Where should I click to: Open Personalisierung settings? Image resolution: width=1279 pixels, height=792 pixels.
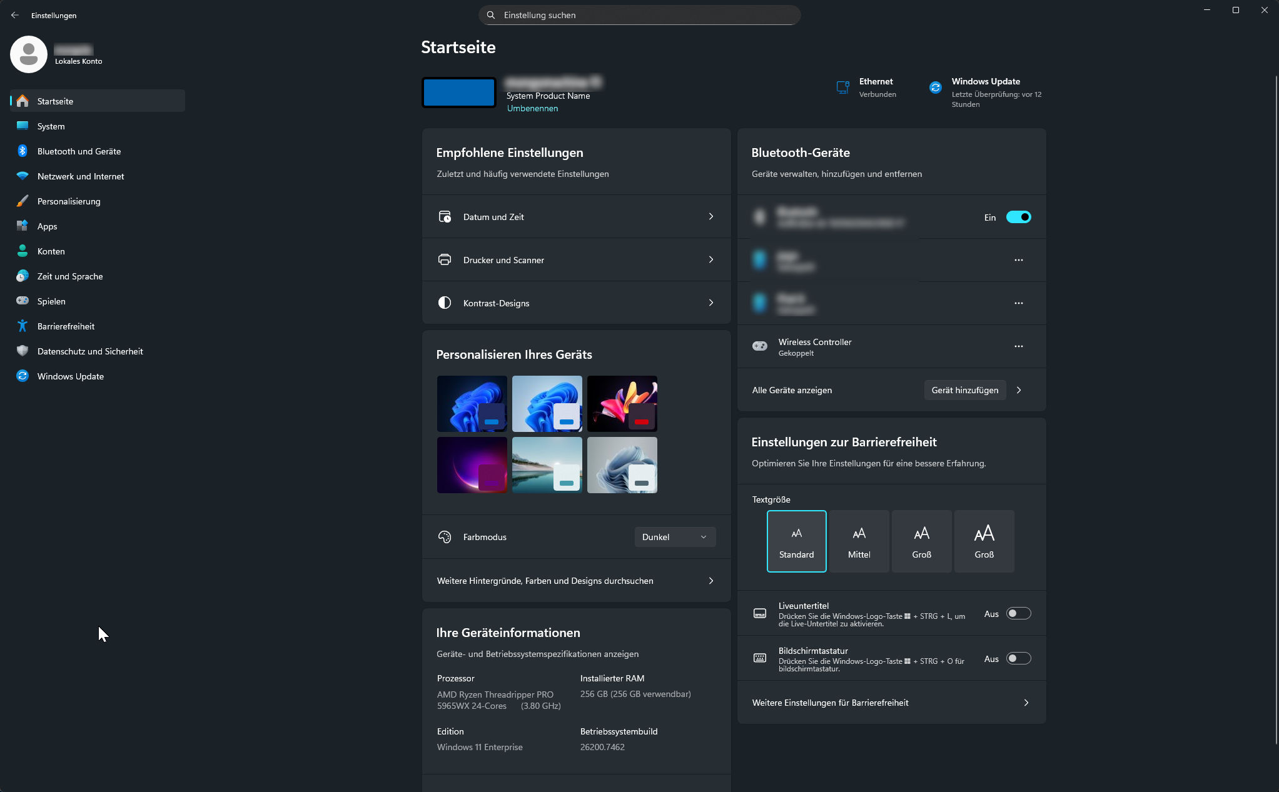click(x=69, y=201)
